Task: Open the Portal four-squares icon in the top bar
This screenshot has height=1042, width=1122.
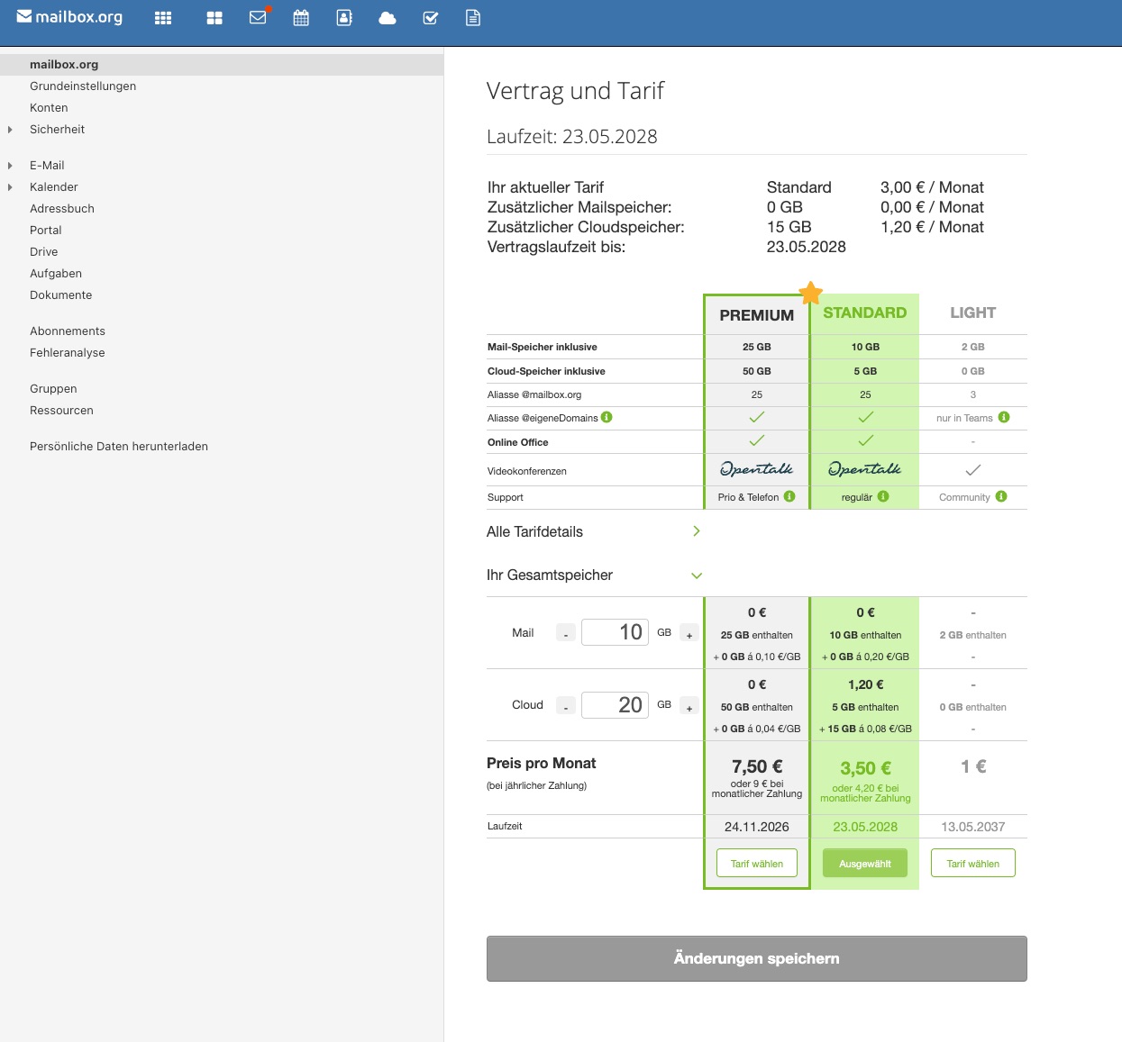Action: (x=214, y=18)
